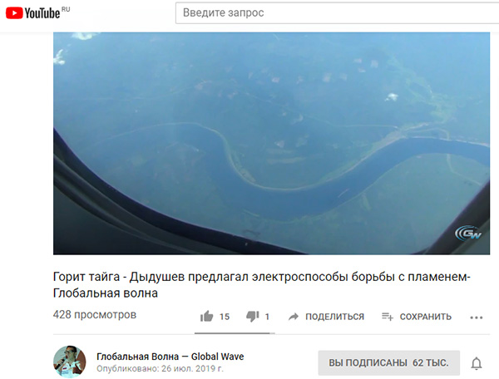Image resolution: width=499 pixels, height=379 pixels.
Task: Click the like thumbs-up icon
Action: click(207, 317)
